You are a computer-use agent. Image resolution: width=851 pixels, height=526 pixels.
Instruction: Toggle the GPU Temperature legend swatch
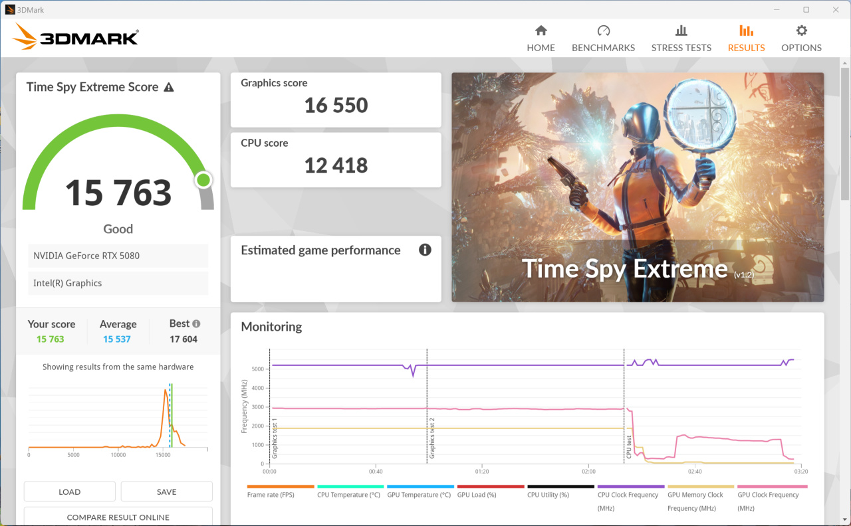[x=420, y=487]
